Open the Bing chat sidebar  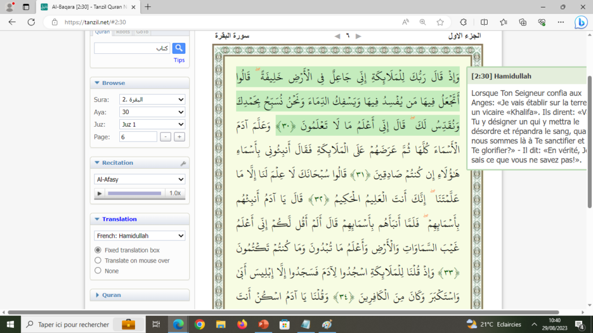pos(581,23)
